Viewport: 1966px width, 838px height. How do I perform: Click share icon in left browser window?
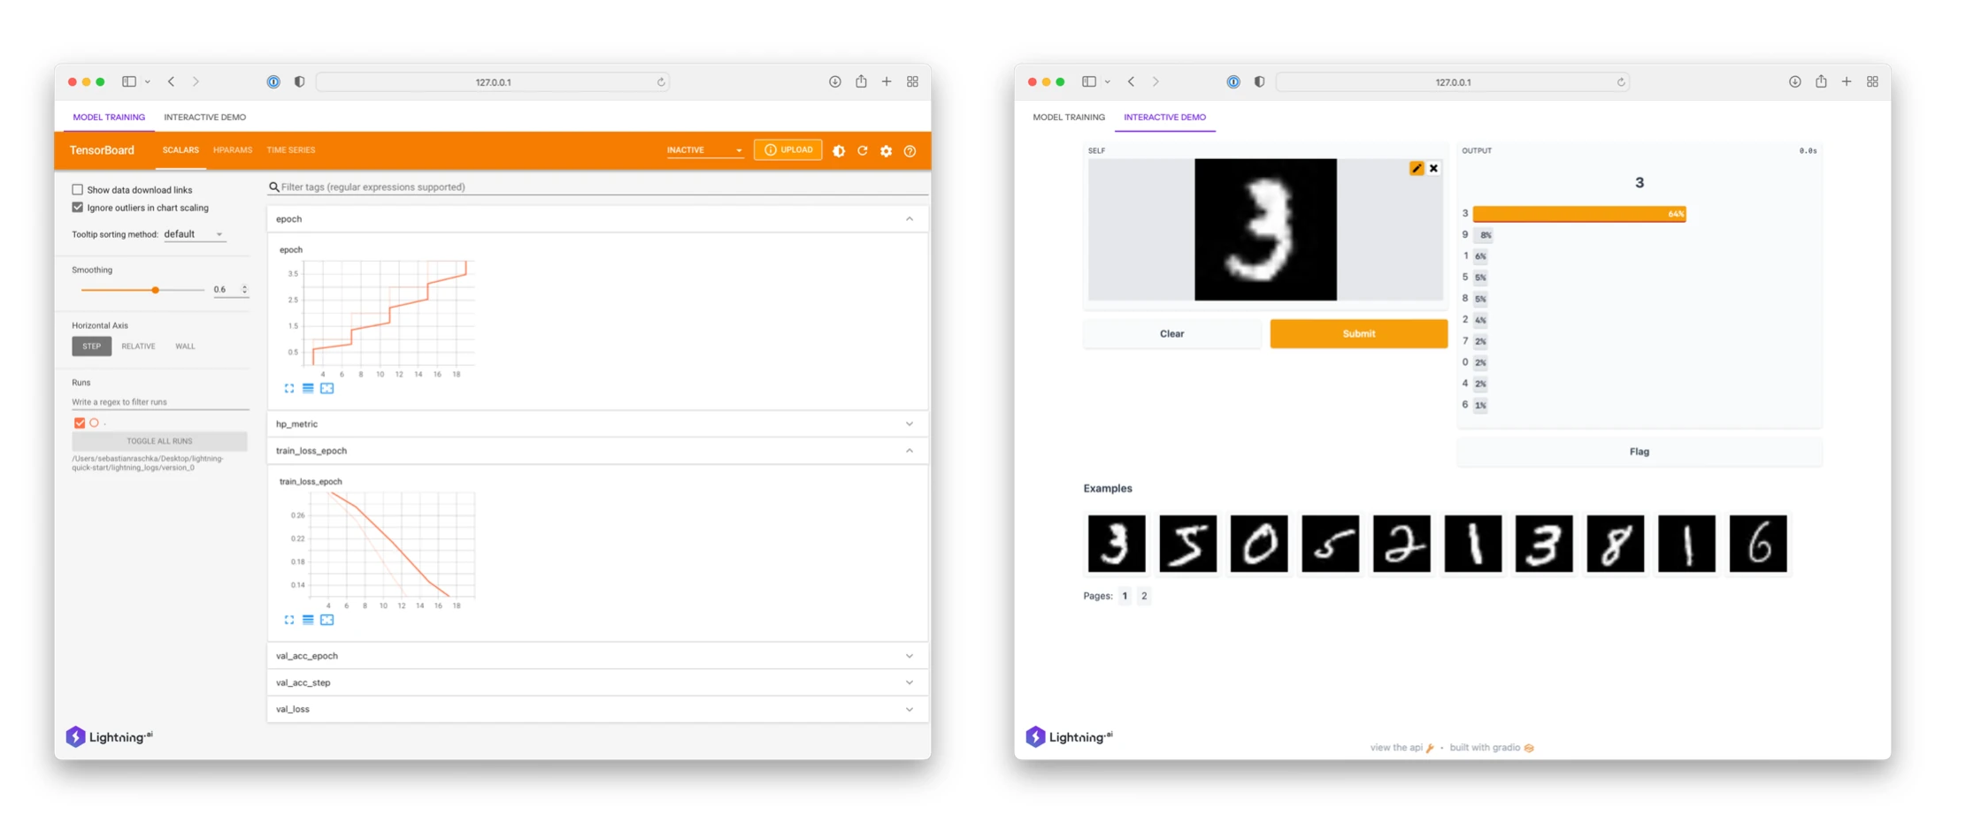click(x=861, y=81)
